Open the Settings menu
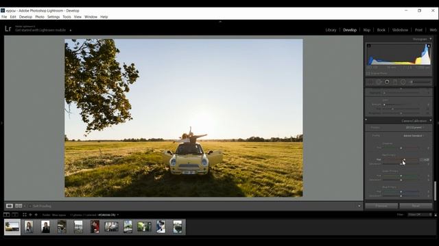439x246 pixels. coord(54,16)
